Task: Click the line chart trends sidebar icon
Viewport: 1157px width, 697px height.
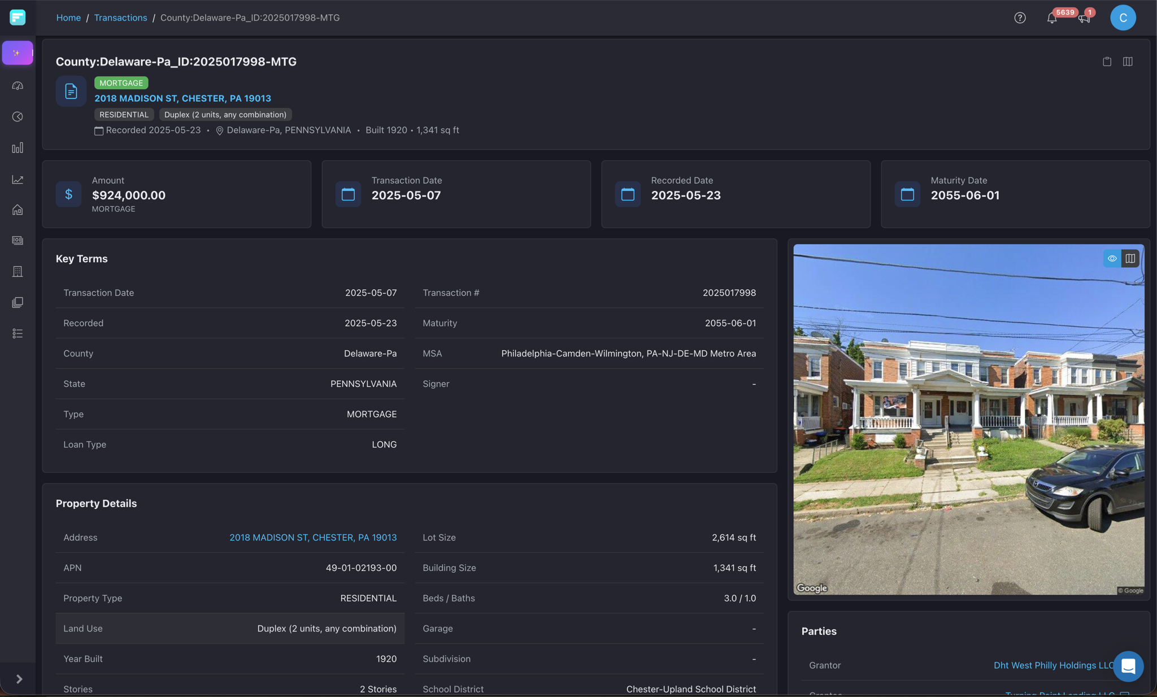Action: pos(18,180)
